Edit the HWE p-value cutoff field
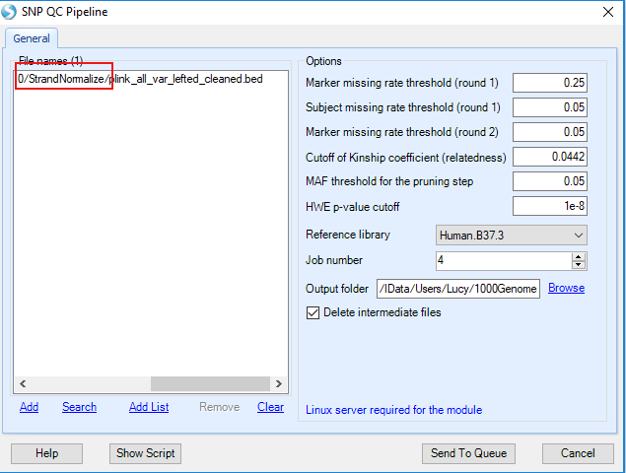The image size is (626, 473). pos(550,206)
